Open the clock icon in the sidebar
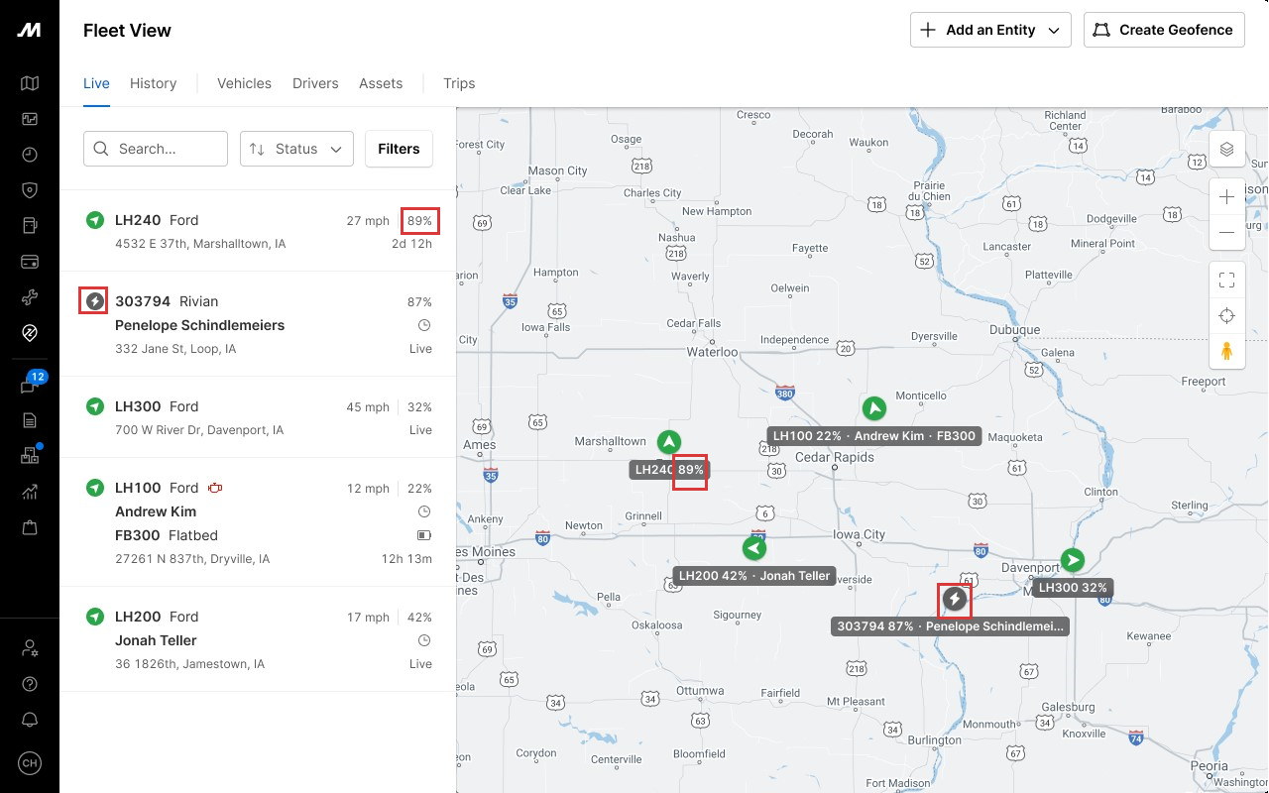1269x793 pixels. 30,155
